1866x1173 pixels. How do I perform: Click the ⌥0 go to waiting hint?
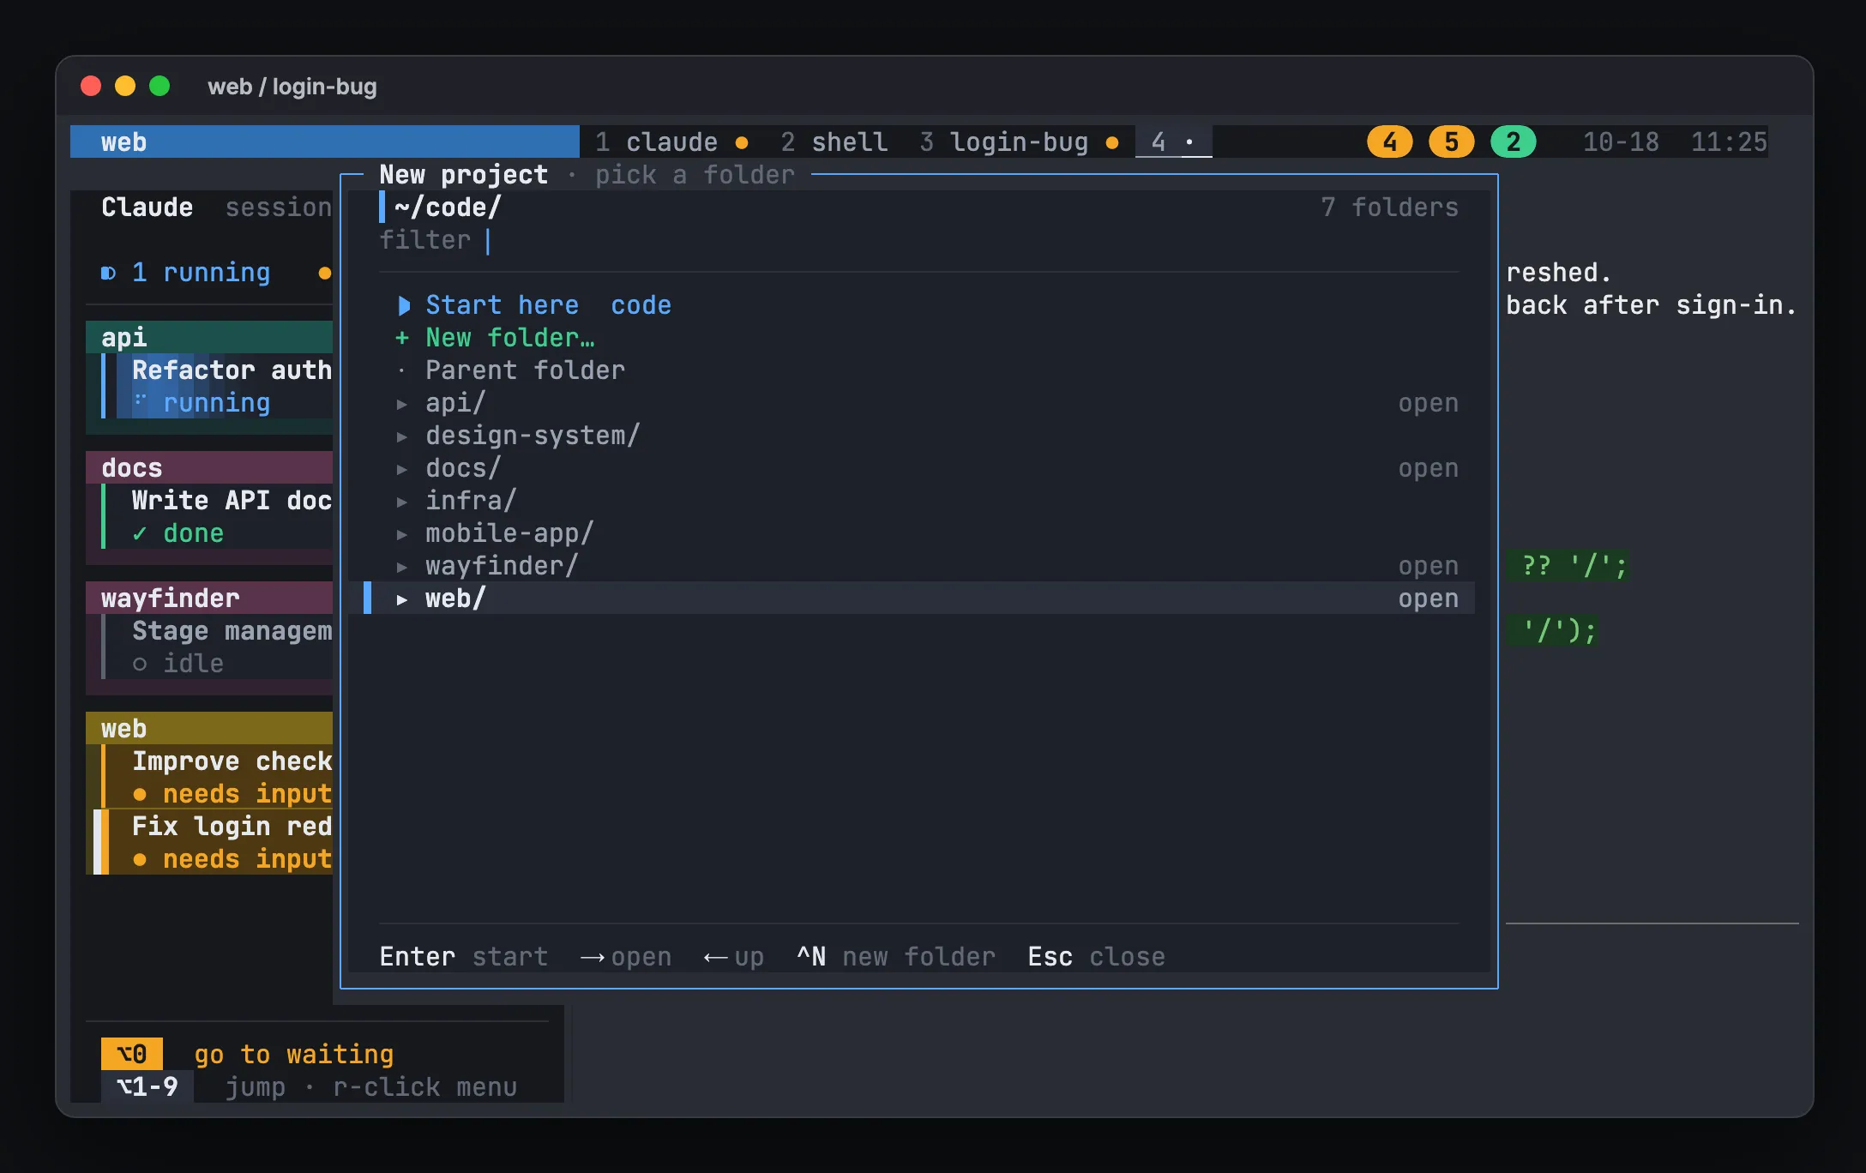tap(248, 1054)
